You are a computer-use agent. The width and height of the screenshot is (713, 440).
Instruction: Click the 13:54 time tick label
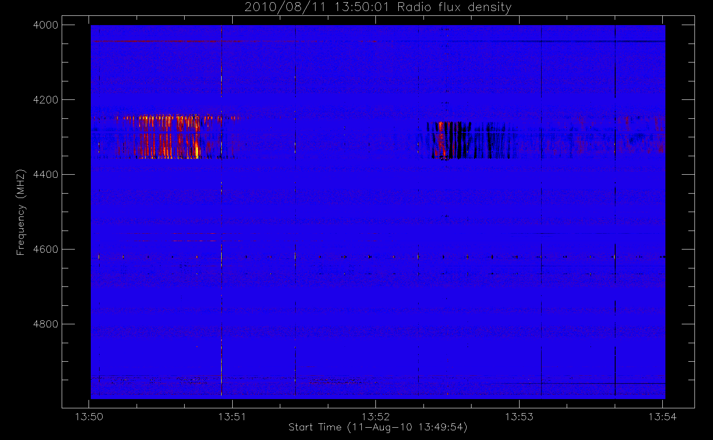(662, 417)
